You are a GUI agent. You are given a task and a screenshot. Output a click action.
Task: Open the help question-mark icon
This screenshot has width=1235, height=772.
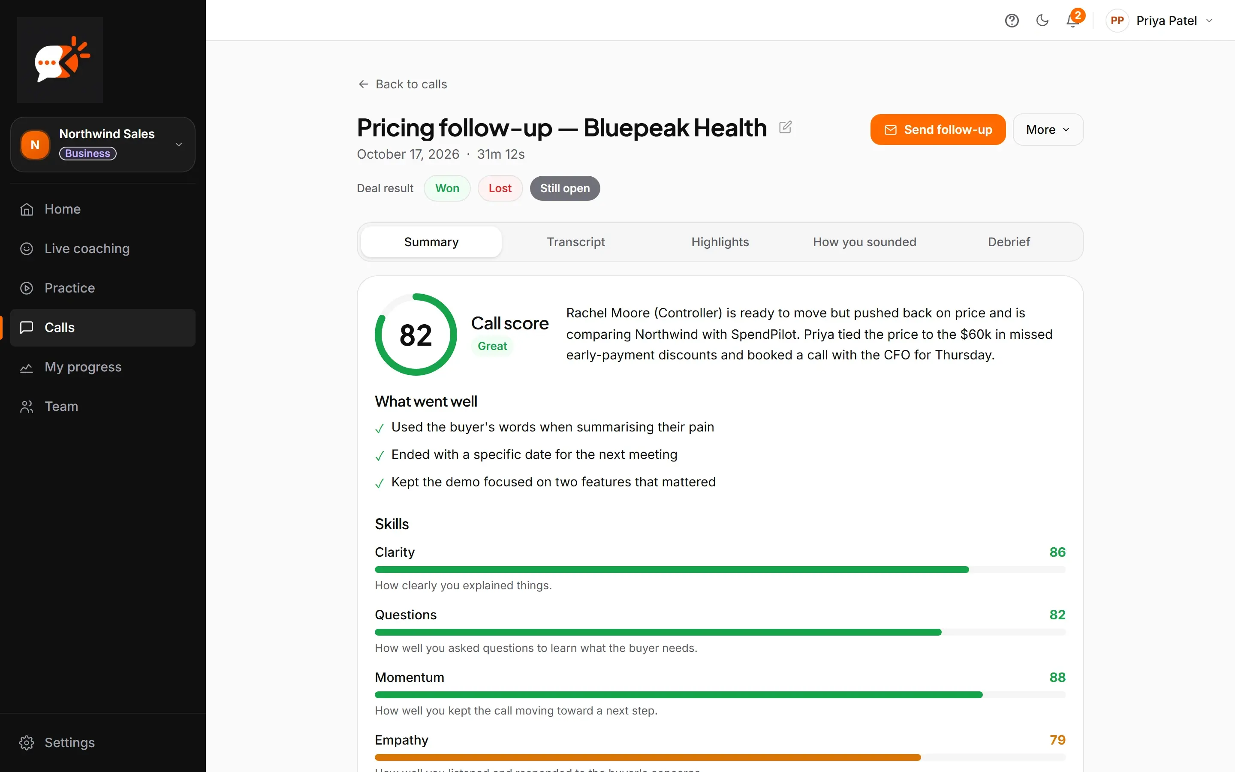pyautogui.click(x=1012, y=21)
